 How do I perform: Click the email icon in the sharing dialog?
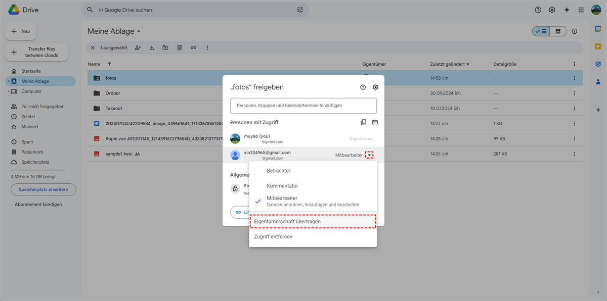pyautogui.click(x=375, y=122)
